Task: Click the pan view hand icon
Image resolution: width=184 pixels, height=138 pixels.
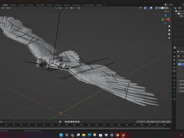Action: tap(169, 30)
